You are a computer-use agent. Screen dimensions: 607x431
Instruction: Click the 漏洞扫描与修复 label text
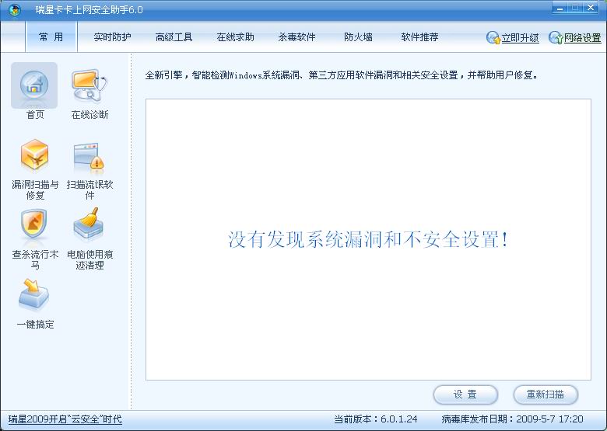(x=35, y=189)
